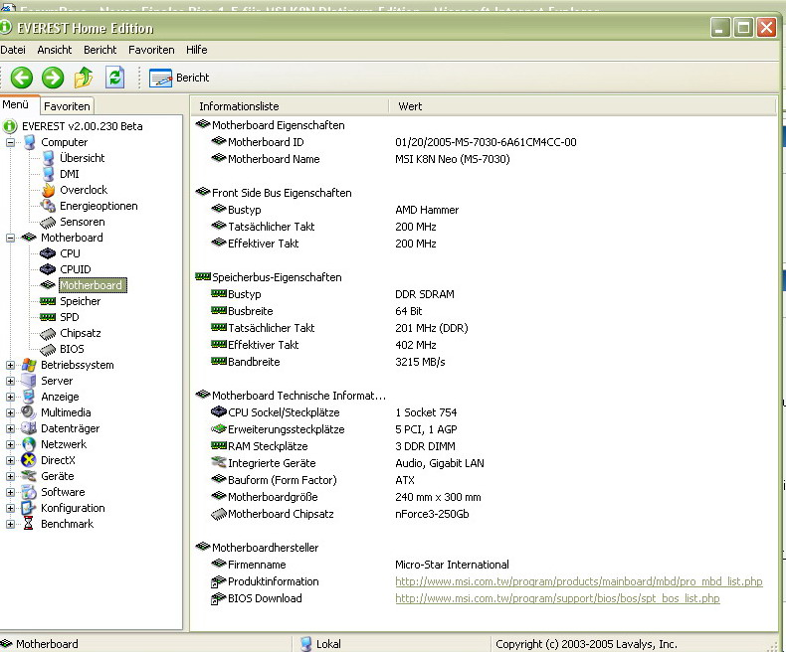Viewport: 786px width, 652px height.
Task: Select the Netzwerk globe icon
Action: pos(29,444)
